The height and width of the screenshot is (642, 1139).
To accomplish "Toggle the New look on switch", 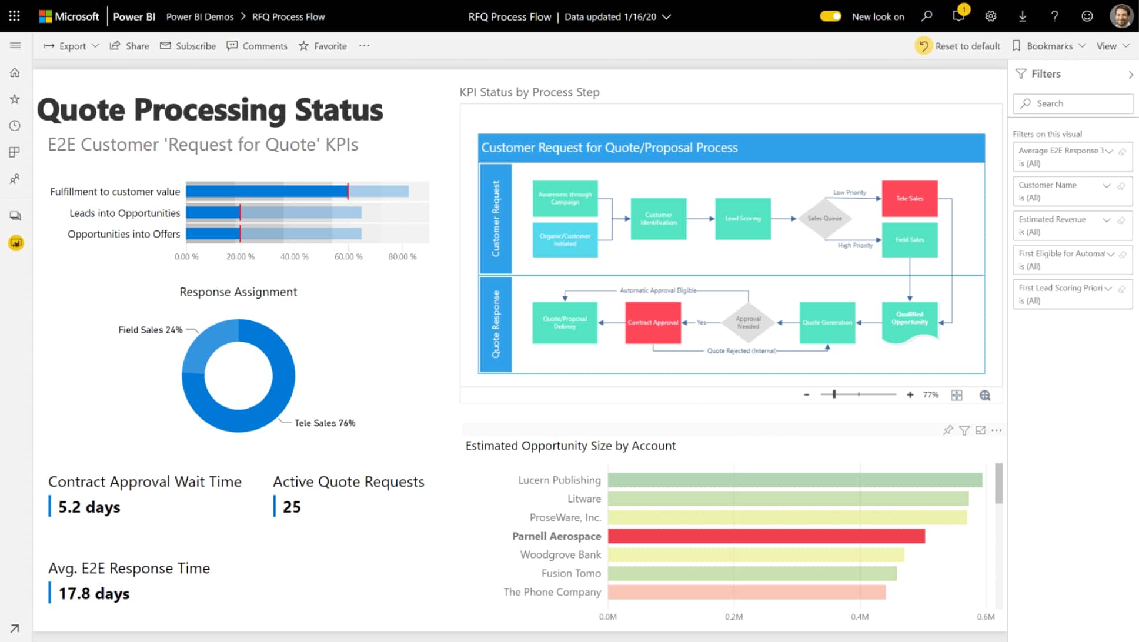I will click(831, 16).
